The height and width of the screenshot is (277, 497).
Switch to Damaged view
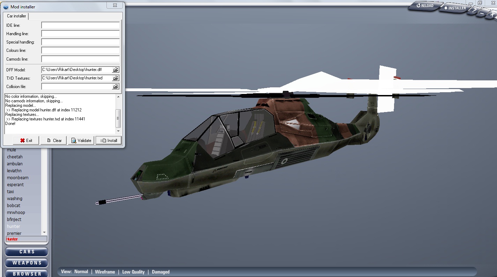pyautogui.click(x=161, y=272)
